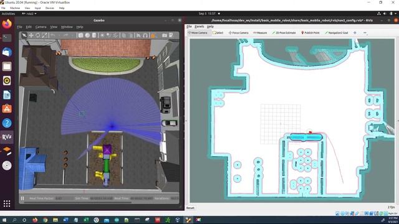This screenshot has height=224, width=399.
Task: Activate the Move Camera tool in RViz
Action: (x=198, y=33)
